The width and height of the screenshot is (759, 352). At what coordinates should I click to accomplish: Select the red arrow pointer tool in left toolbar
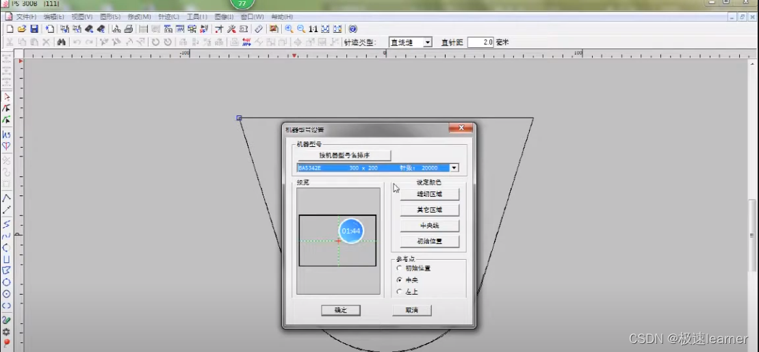[6, 96]
